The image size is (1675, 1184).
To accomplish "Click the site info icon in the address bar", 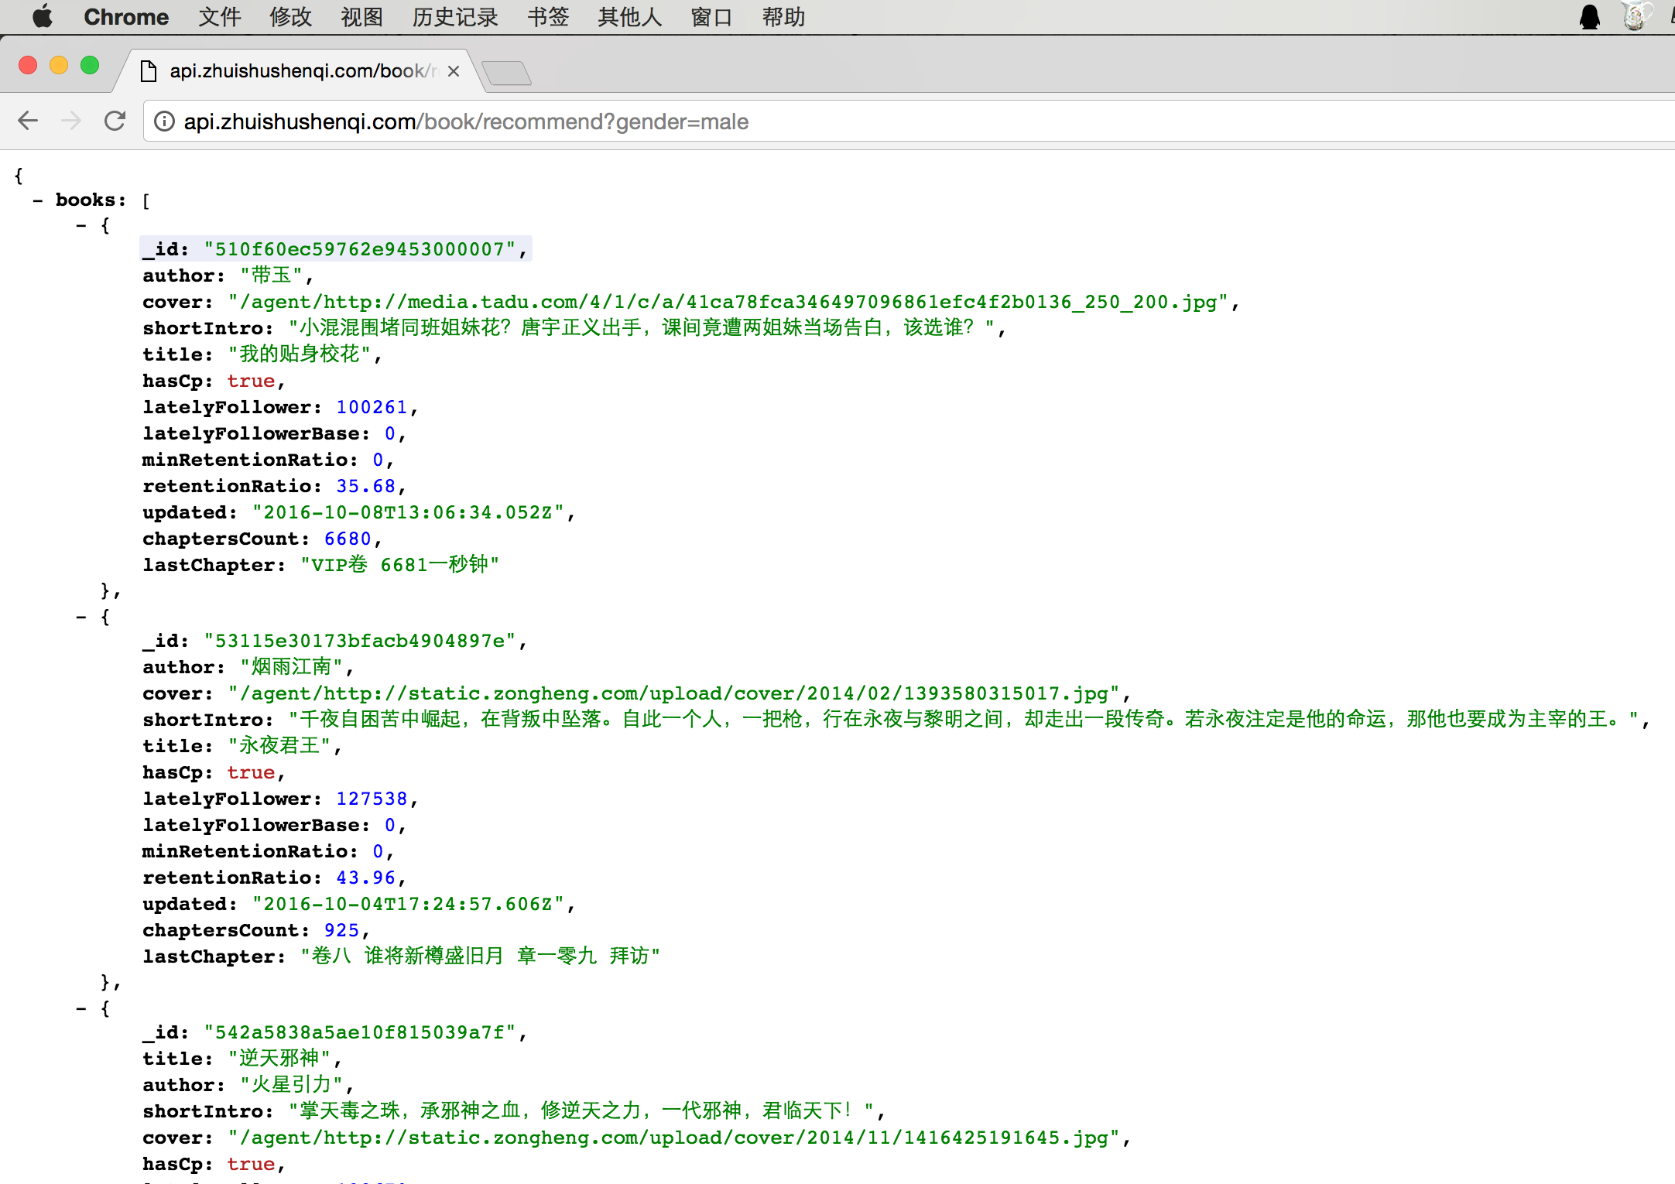I will pos(164,121).
